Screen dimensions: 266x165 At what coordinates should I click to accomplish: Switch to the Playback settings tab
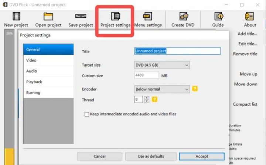click(x=48, y=82)
